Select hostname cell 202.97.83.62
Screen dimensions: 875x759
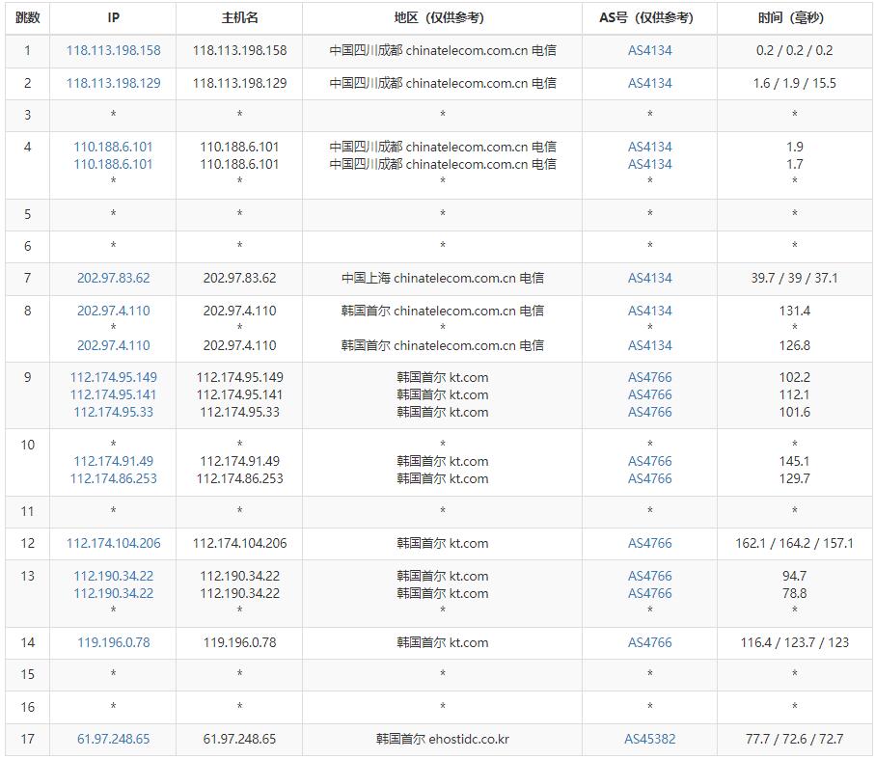[239, 278]
